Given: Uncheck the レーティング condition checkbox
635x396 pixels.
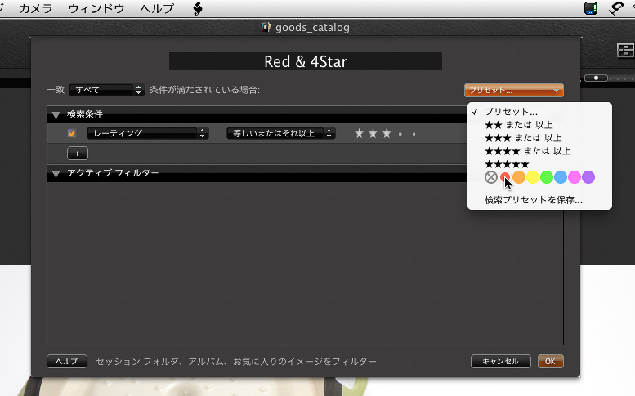Looking at the screenshot, I should [72, 133].
